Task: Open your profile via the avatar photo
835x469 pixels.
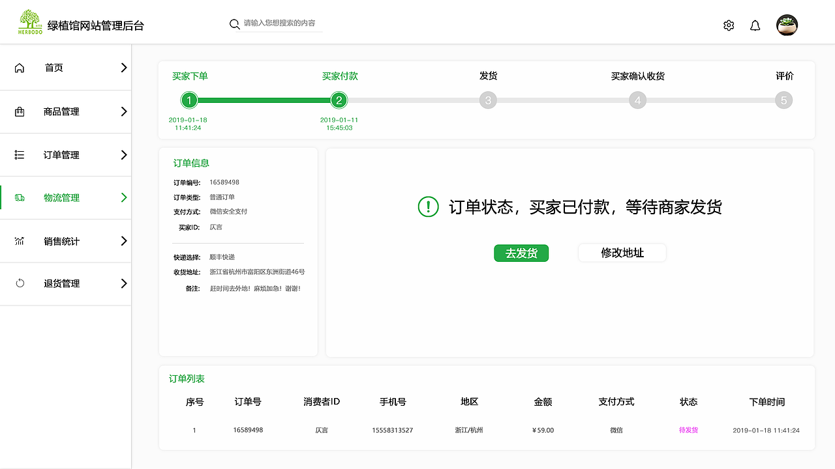Action: [787, 25]
